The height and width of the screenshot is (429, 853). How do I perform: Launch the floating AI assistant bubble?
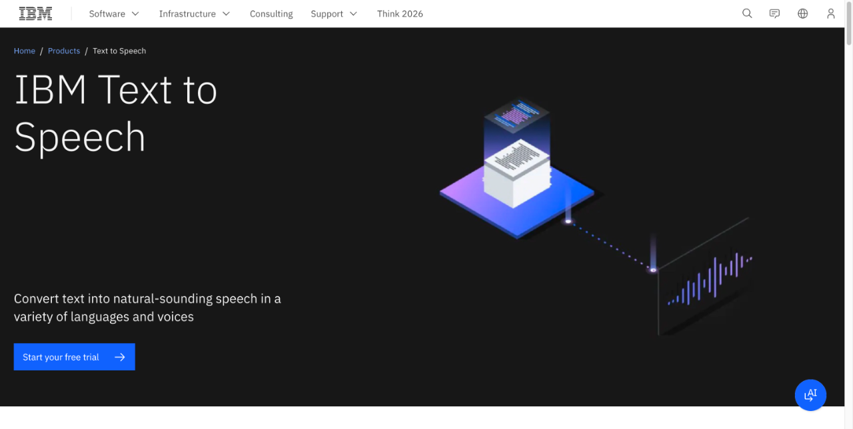tap(810, 394)
